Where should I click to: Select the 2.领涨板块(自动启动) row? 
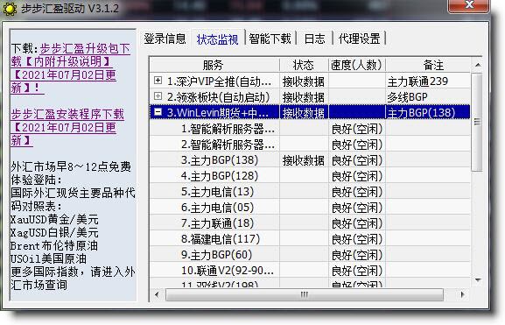point(310,96)
